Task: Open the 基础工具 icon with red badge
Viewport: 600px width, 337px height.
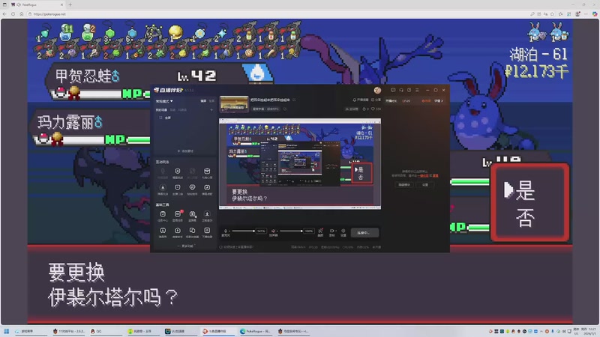Action: (x=178, y=216)
